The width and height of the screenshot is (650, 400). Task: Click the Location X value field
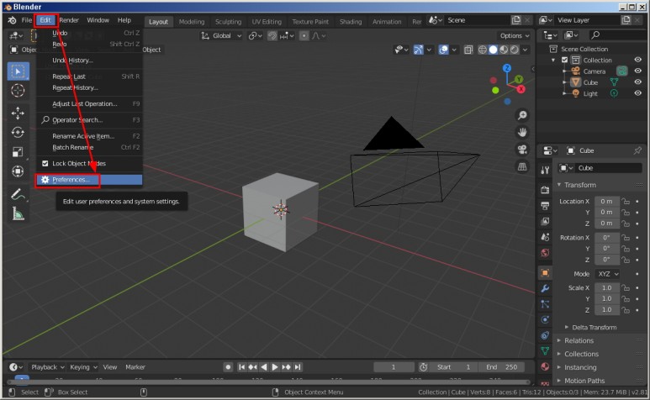point(606,201)
